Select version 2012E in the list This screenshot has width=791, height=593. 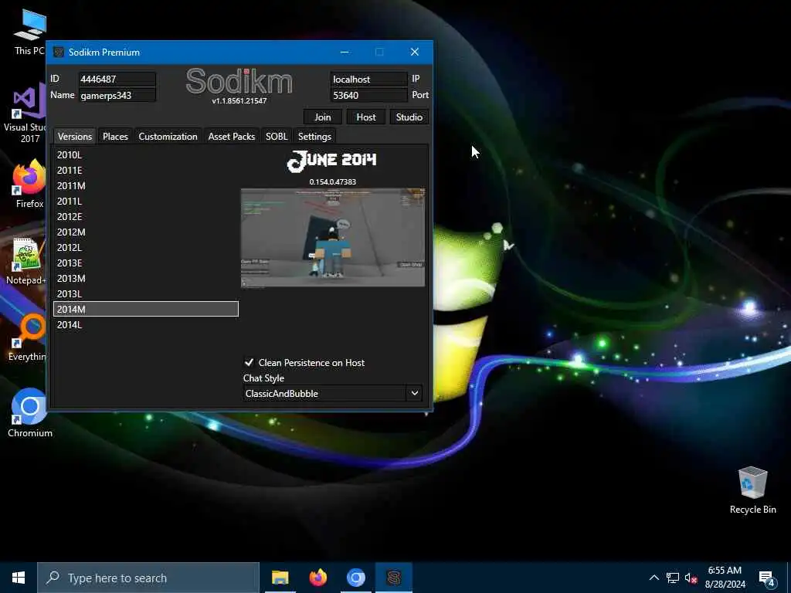[x=146, y=216]
